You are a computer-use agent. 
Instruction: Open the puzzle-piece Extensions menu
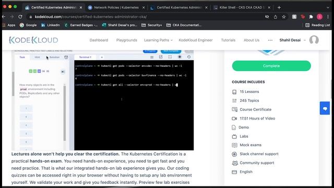(311, 17)
